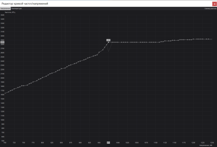Select the curve point at 1100 mV

click(156, 42)
